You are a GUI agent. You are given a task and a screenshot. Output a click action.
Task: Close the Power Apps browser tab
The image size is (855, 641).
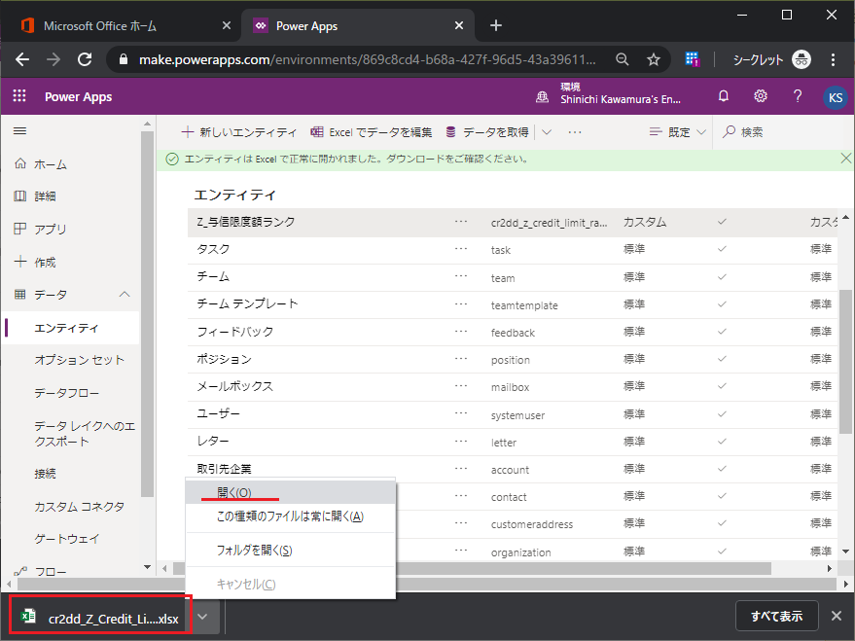click(459, 25)
